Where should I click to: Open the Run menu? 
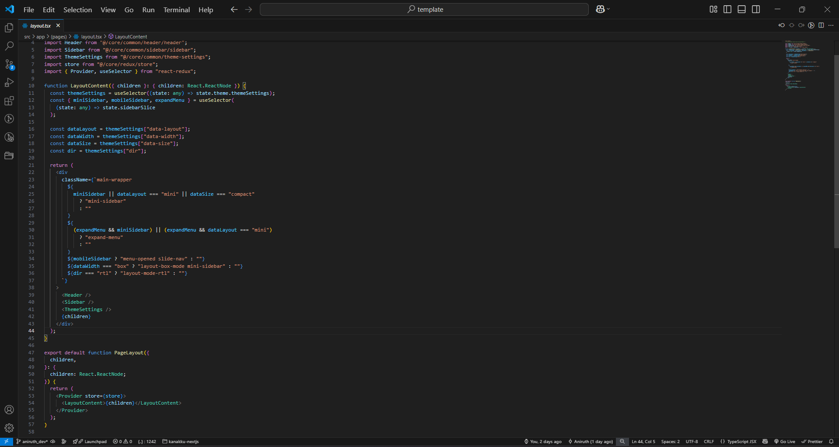click(x=148, y=10)
